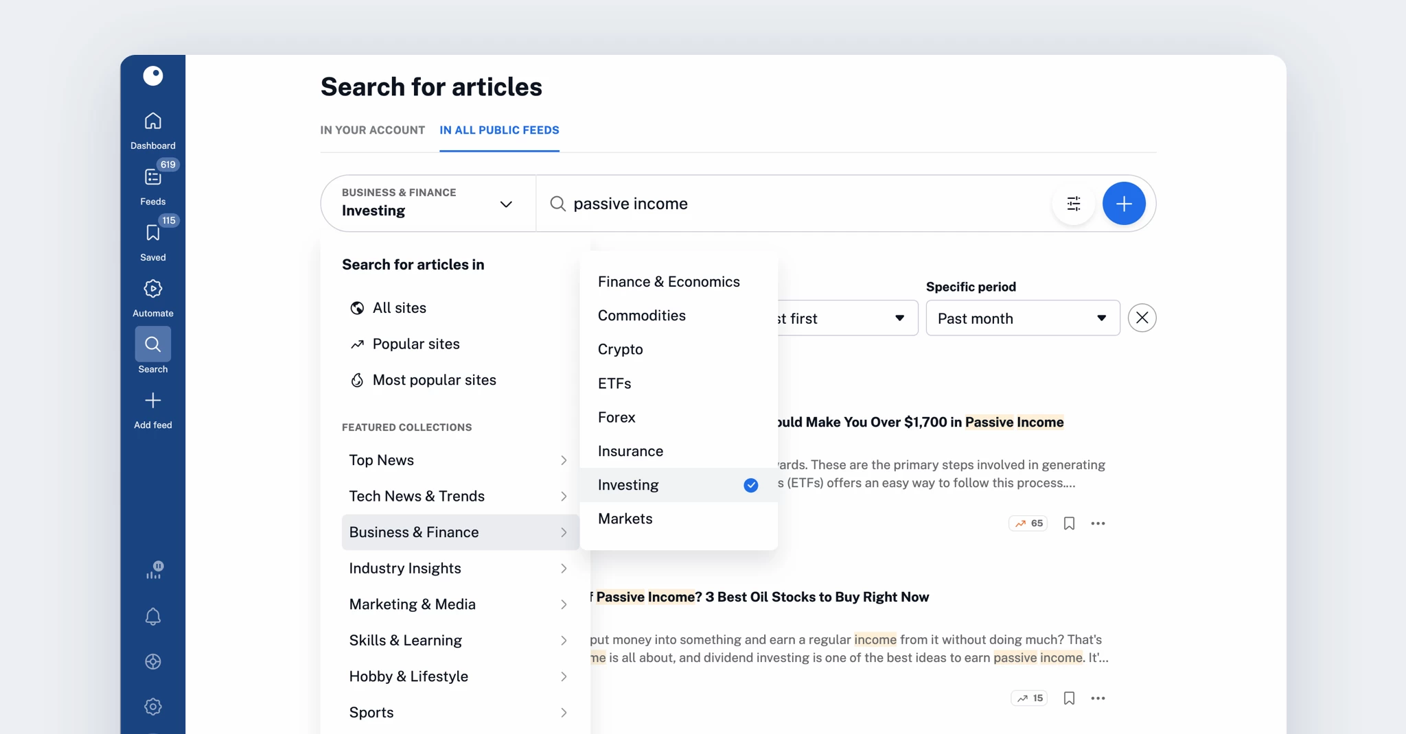Image resolution: width=1406 pixels, height=734 pixels.
Task: Switch to In Your Account tab
Action: [x=373, y=130]
